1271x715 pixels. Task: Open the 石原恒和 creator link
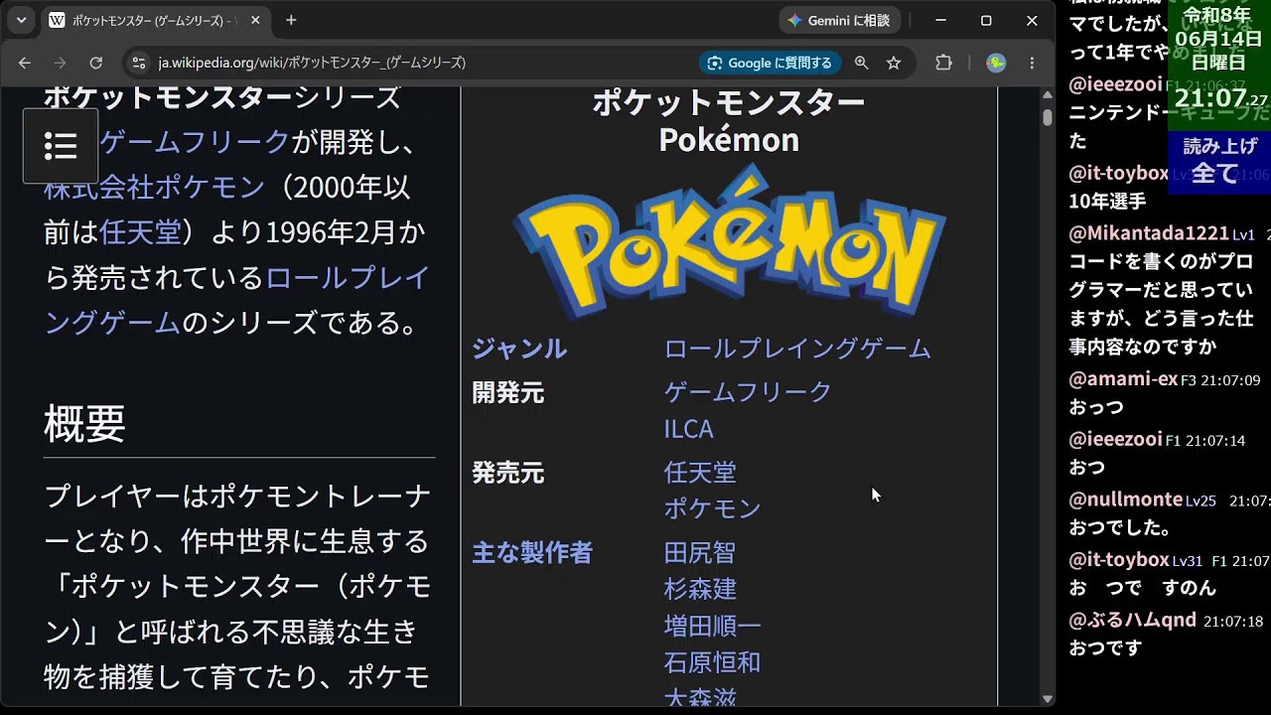tap(712, 662)
